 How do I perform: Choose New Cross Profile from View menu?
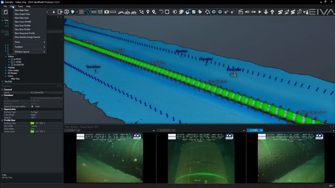tap(23, 22)
